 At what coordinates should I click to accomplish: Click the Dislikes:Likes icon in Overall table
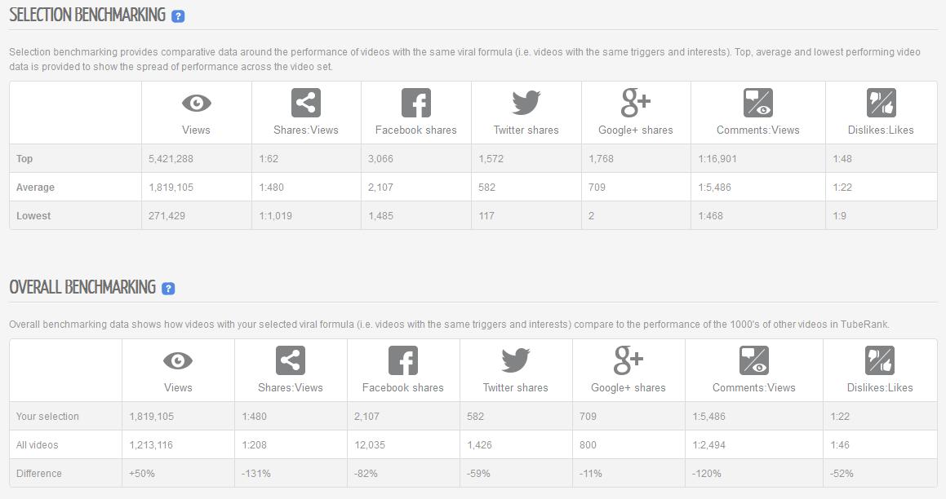[880, 361]
